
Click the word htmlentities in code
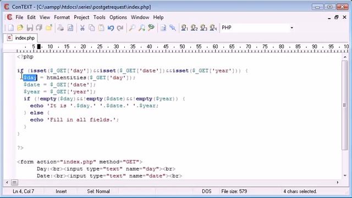coord(67,78)
